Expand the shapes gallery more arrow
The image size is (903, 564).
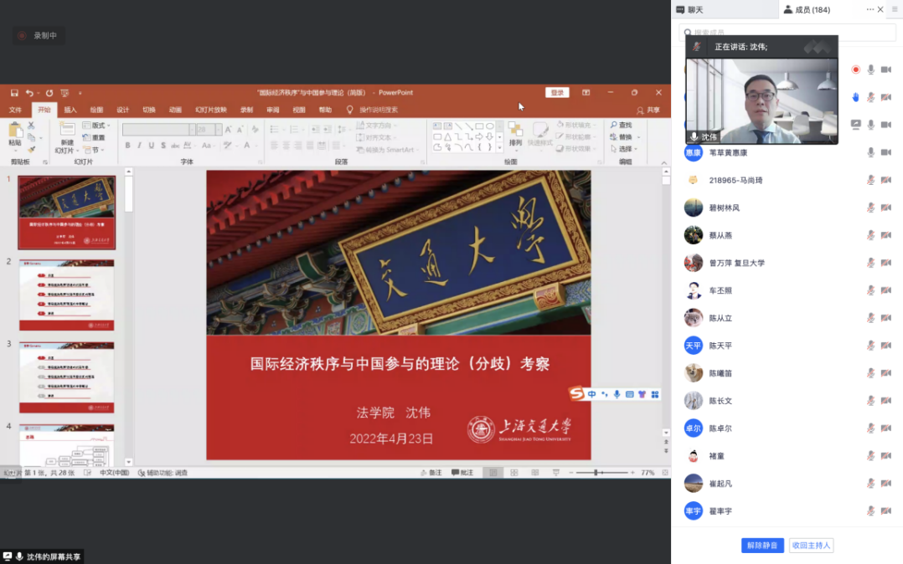point(499,148)
